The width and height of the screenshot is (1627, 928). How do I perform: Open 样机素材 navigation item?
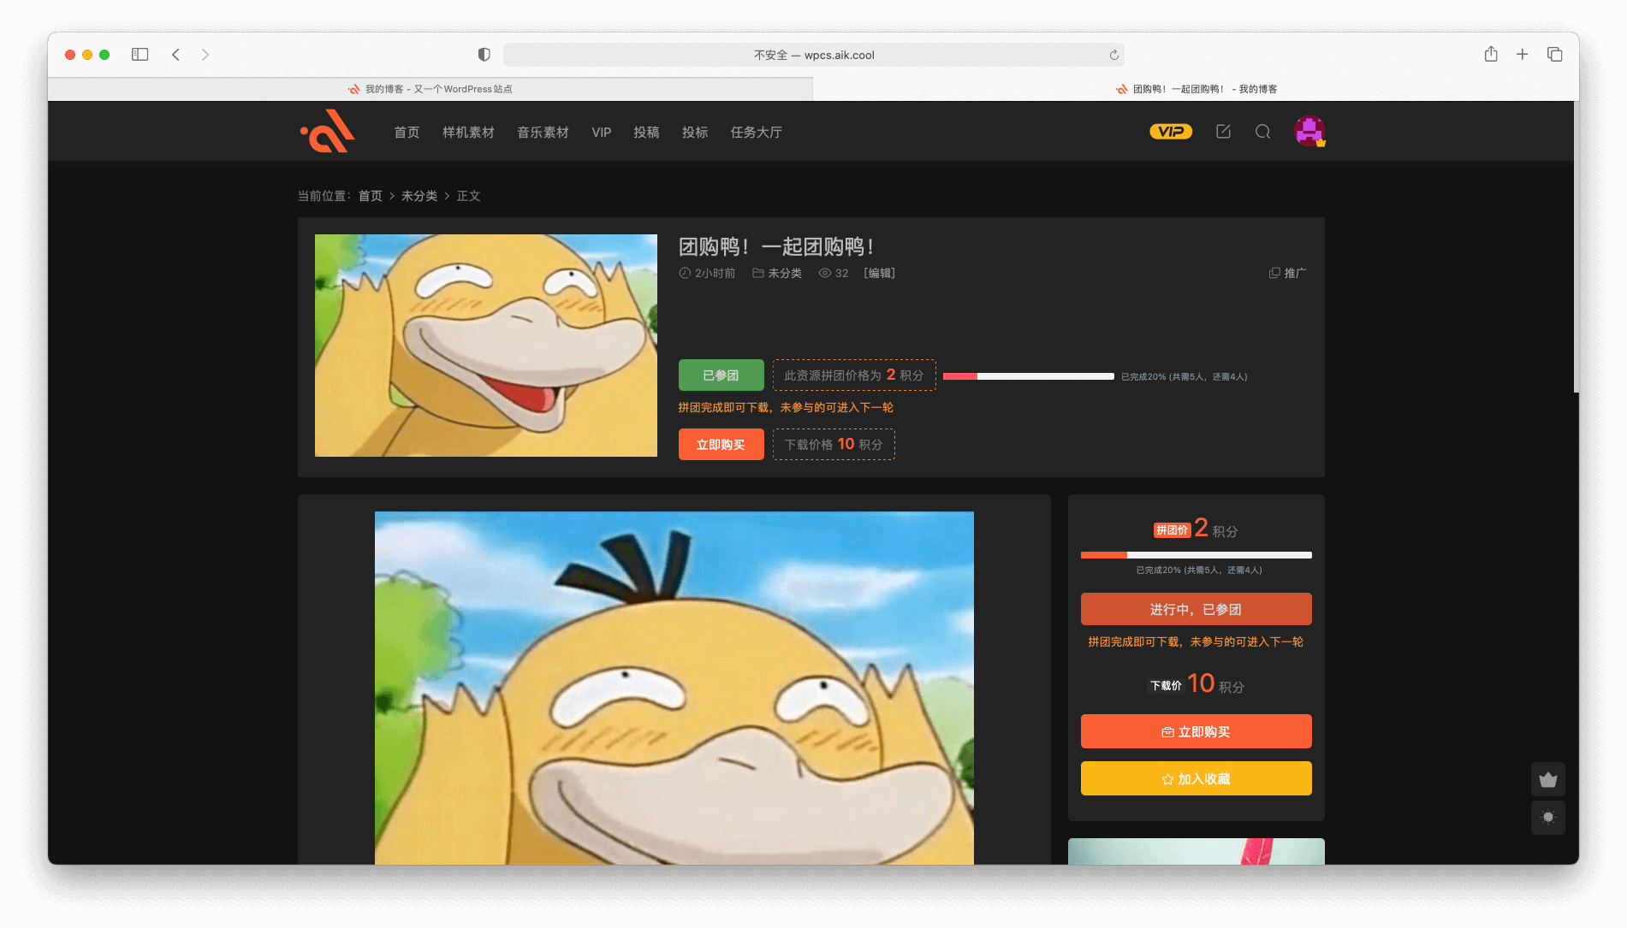[468, 132]
